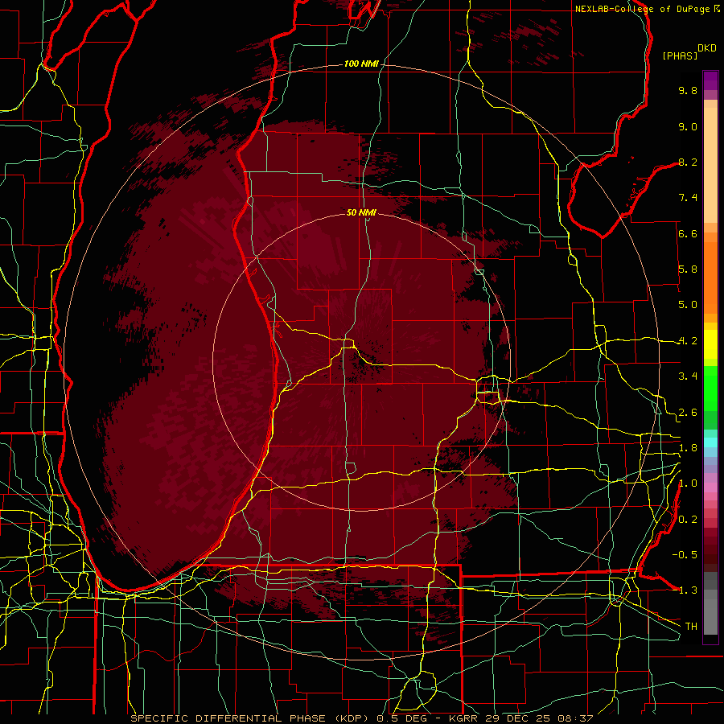Click the 6.6 value on the color scale
The height and width of the screenshot is (724, 724).
688,234
